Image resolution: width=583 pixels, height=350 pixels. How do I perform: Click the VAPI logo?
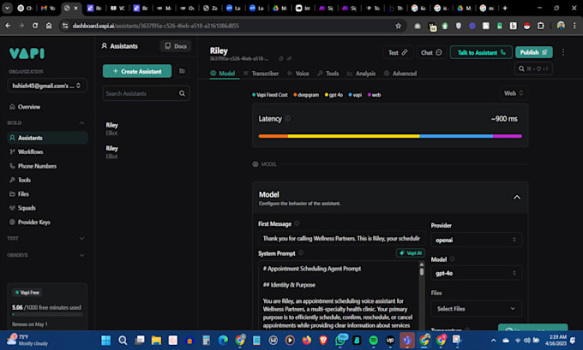(x=26, y=51)
